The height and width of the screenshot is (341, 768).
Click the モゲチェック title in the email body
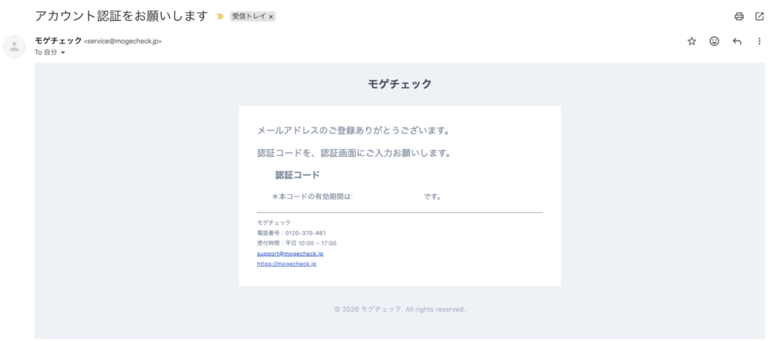coord(400,84)
